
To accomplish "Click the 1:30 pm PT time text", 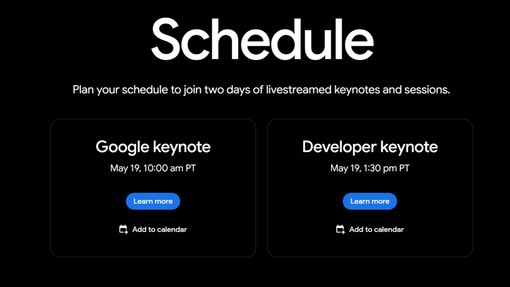I will click(387, 168).
